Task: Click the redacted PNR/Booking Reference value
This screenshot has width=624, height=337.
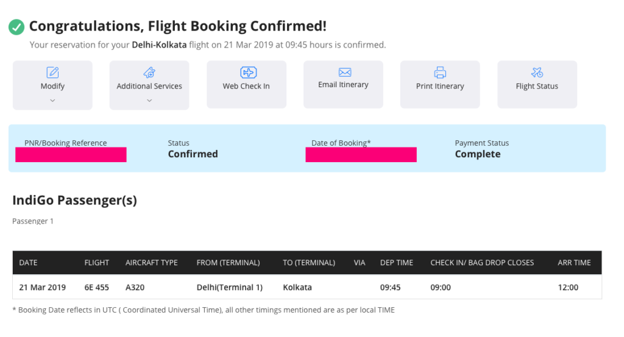Action: 71,155
